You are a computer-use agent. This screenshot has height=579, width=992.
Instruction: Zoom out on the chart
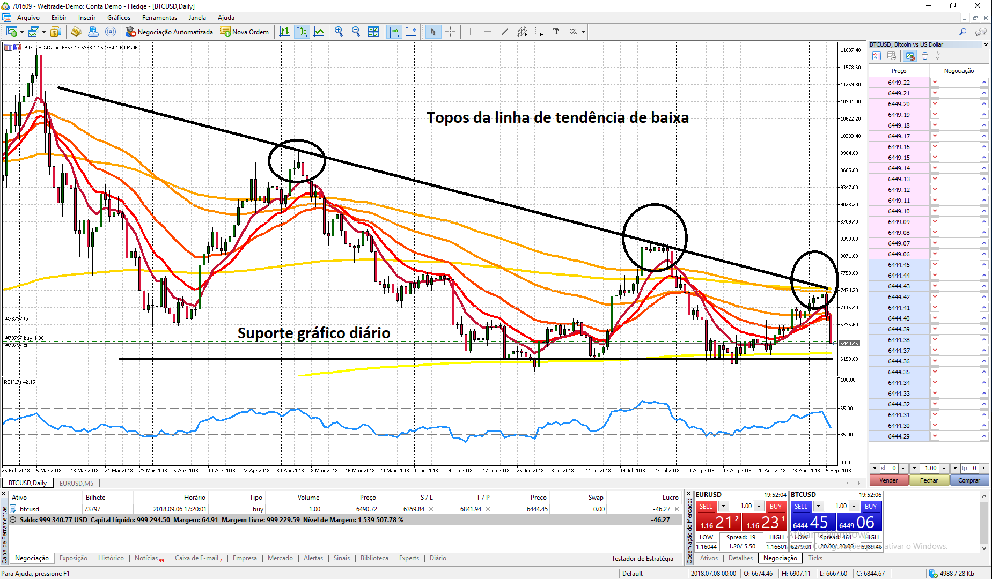tap(356, 32)
